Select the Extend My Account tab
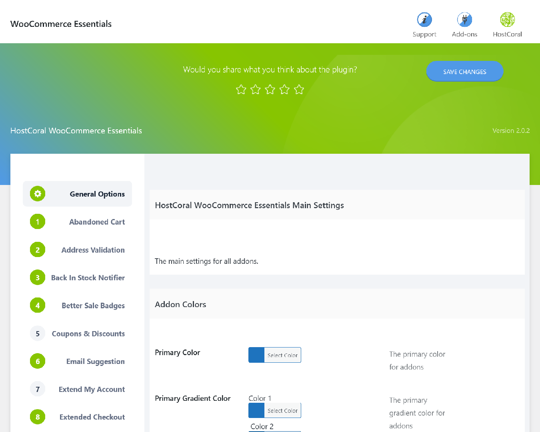540x432 pixels. point(92,389)
